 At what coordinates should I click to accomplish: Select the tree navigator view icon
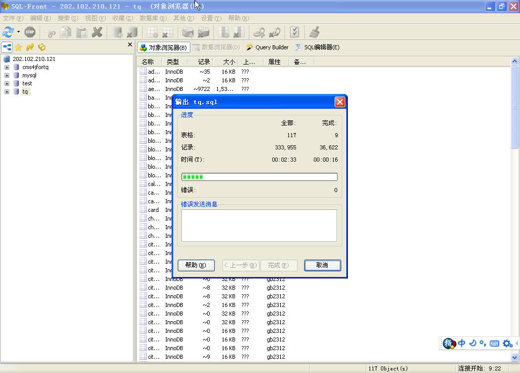(7, 47)
